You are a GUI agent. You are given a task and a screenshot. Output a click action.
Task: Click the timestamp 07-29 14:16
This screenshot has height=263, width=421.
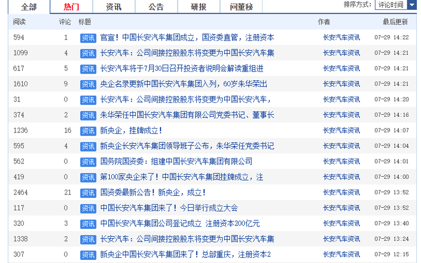pos(392,115)
